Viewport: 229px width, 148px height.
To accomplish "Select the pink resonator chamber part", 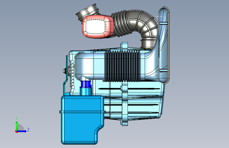I will click(98, 27).
